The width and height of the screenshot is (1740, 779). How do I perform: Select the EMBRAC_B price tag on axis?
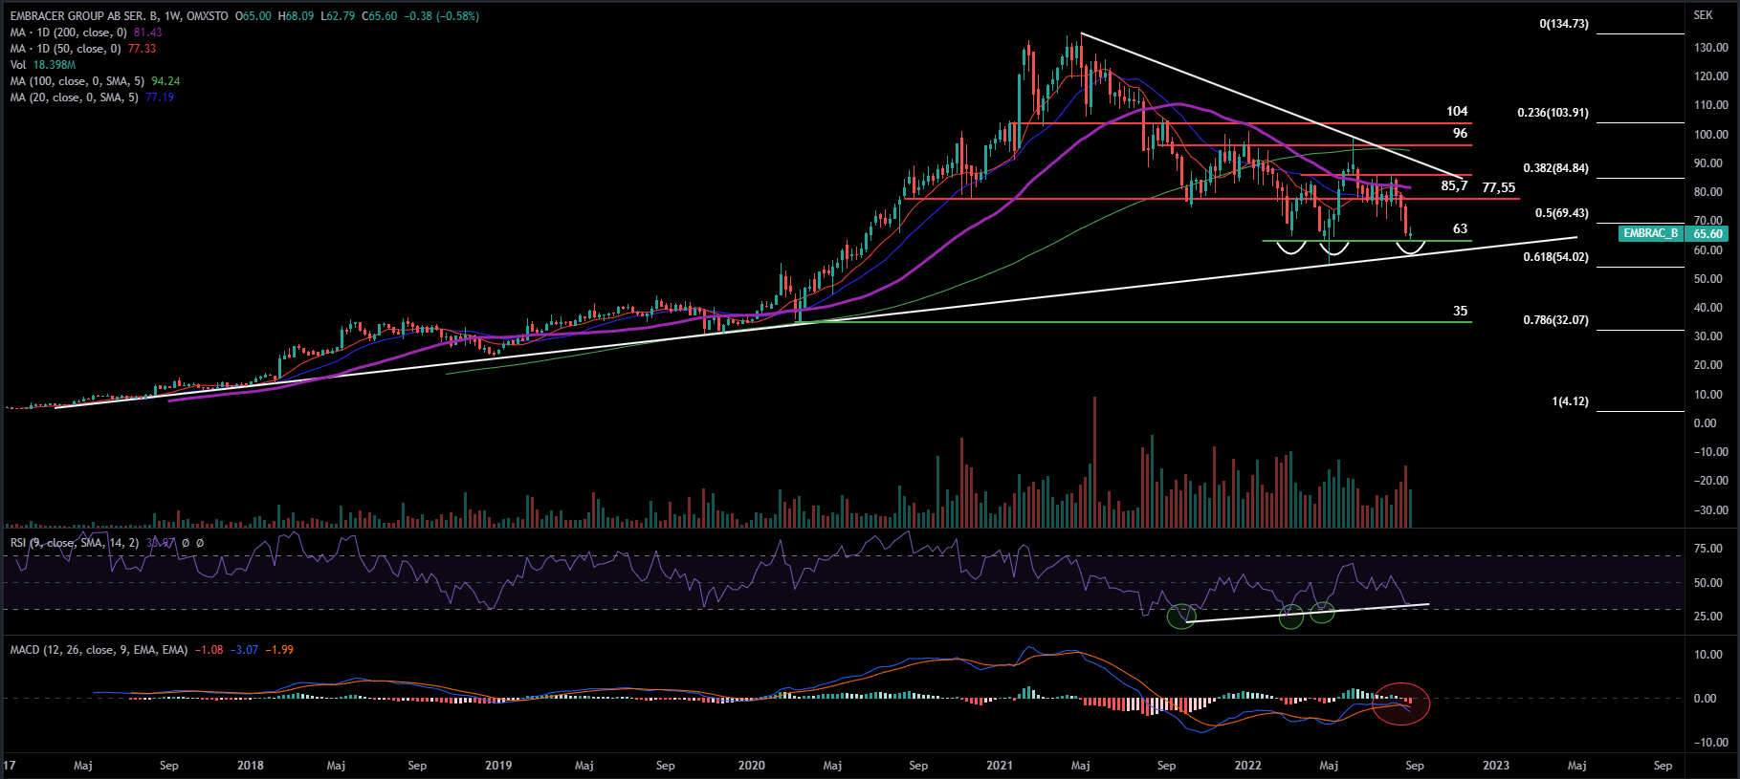coord(1650,233)
